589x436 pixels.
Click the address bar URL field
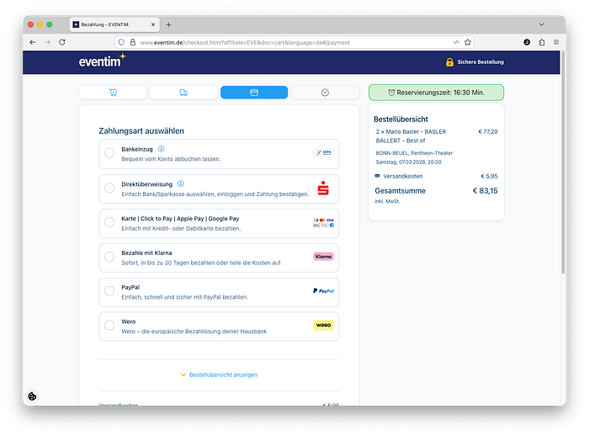[294, 42]
